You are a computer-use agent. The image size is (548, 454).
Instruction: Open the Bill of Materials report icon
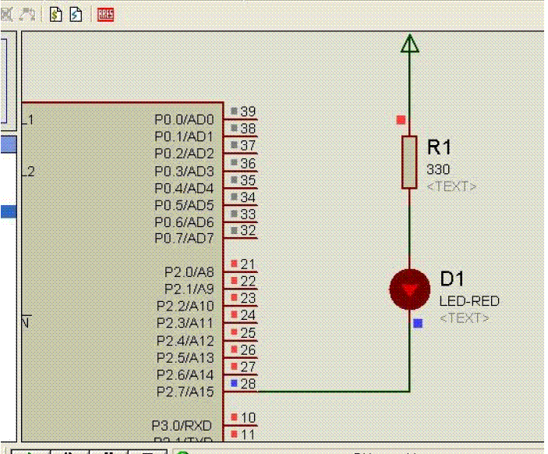(57, 14)
